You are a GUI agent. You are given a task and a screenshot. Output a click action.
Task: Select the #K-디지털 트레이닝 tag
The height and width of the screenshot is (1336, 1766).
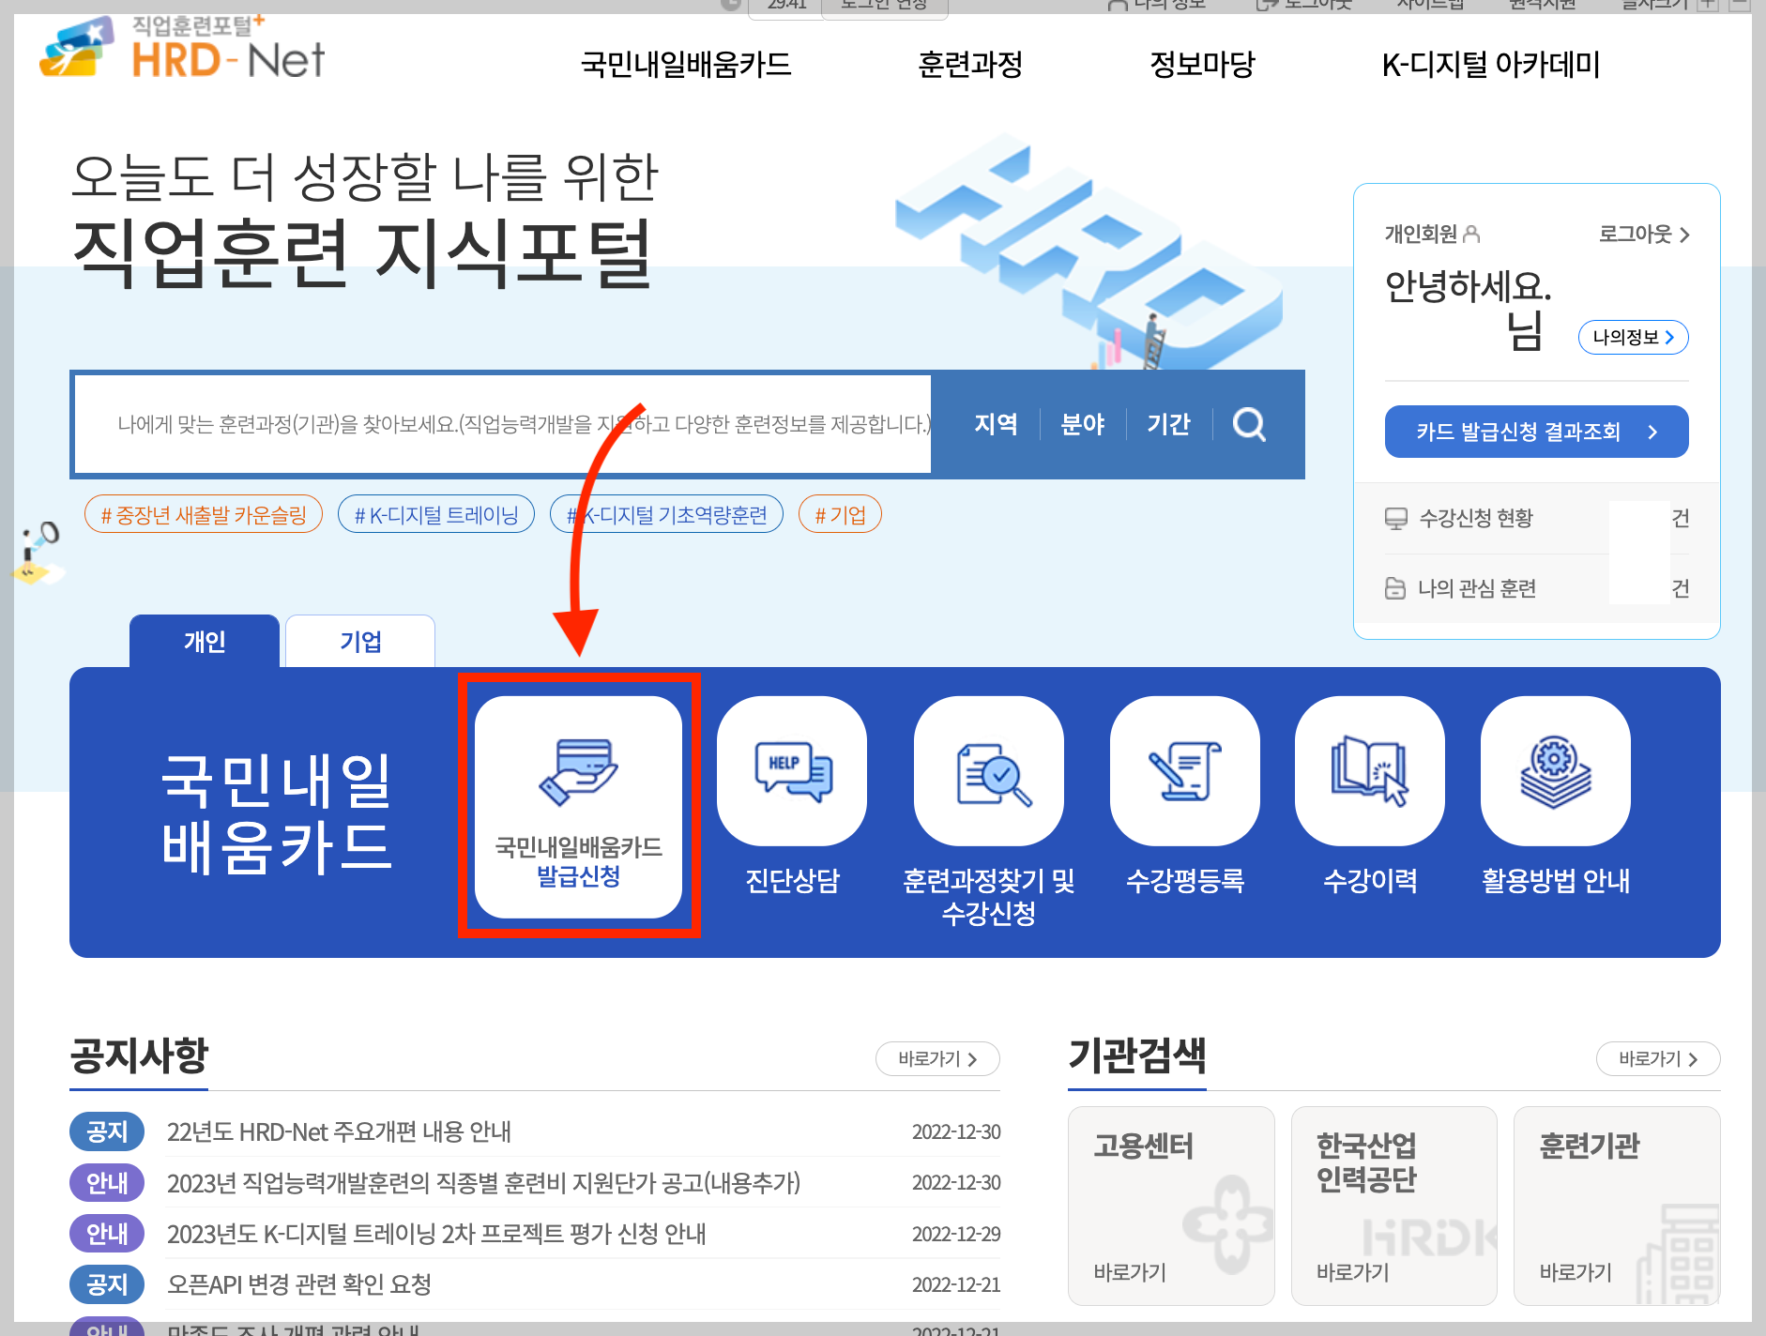pyautogui.click(x=436, y=514)
